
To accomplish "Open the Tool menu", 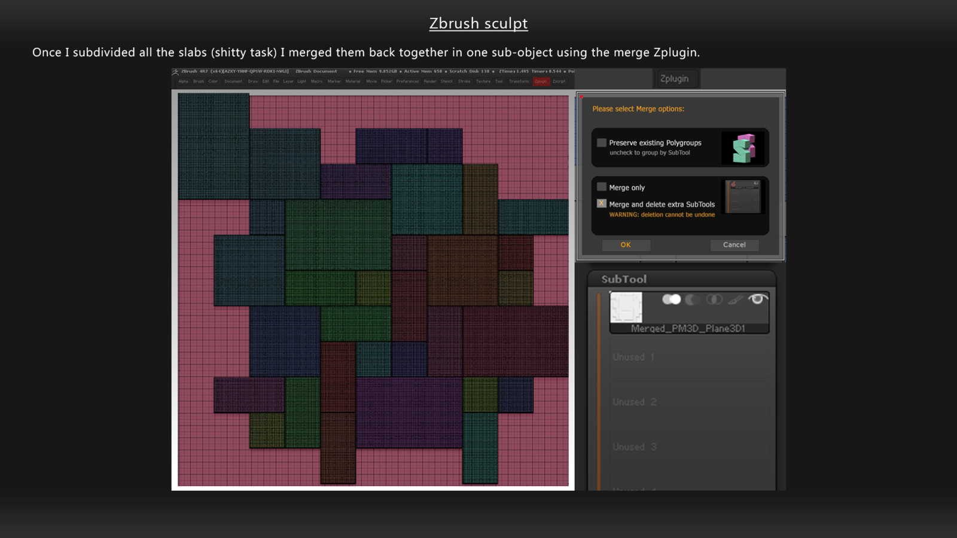I will [x=499, y=81].
